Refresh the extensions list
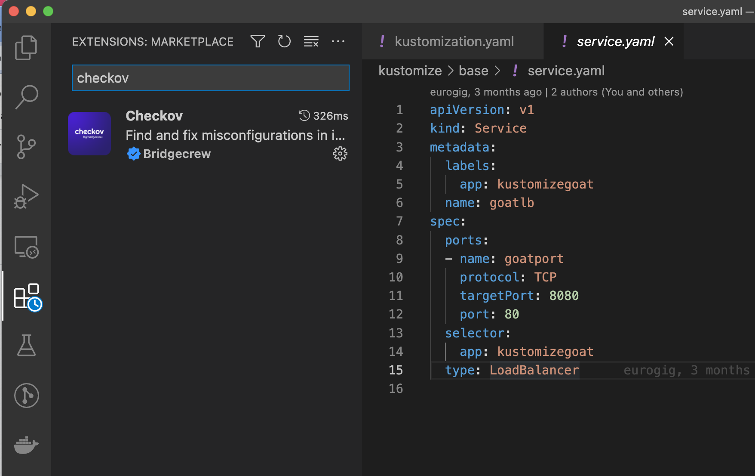The height and width of the screenshot is (476, 755). (284, 41)
